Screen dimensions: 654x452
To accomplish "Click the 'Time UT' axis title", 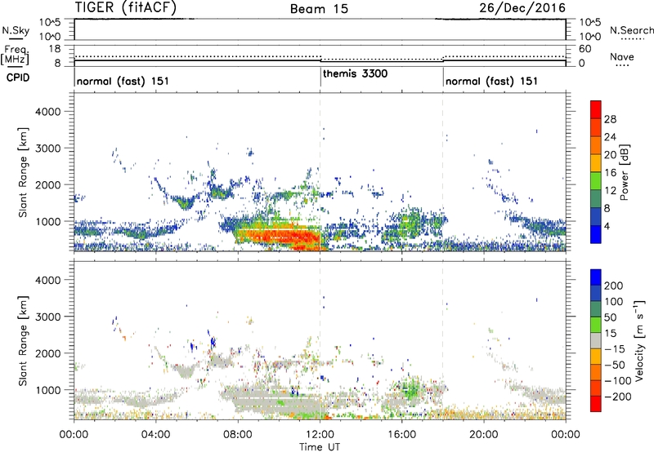I will pos(320,447).
